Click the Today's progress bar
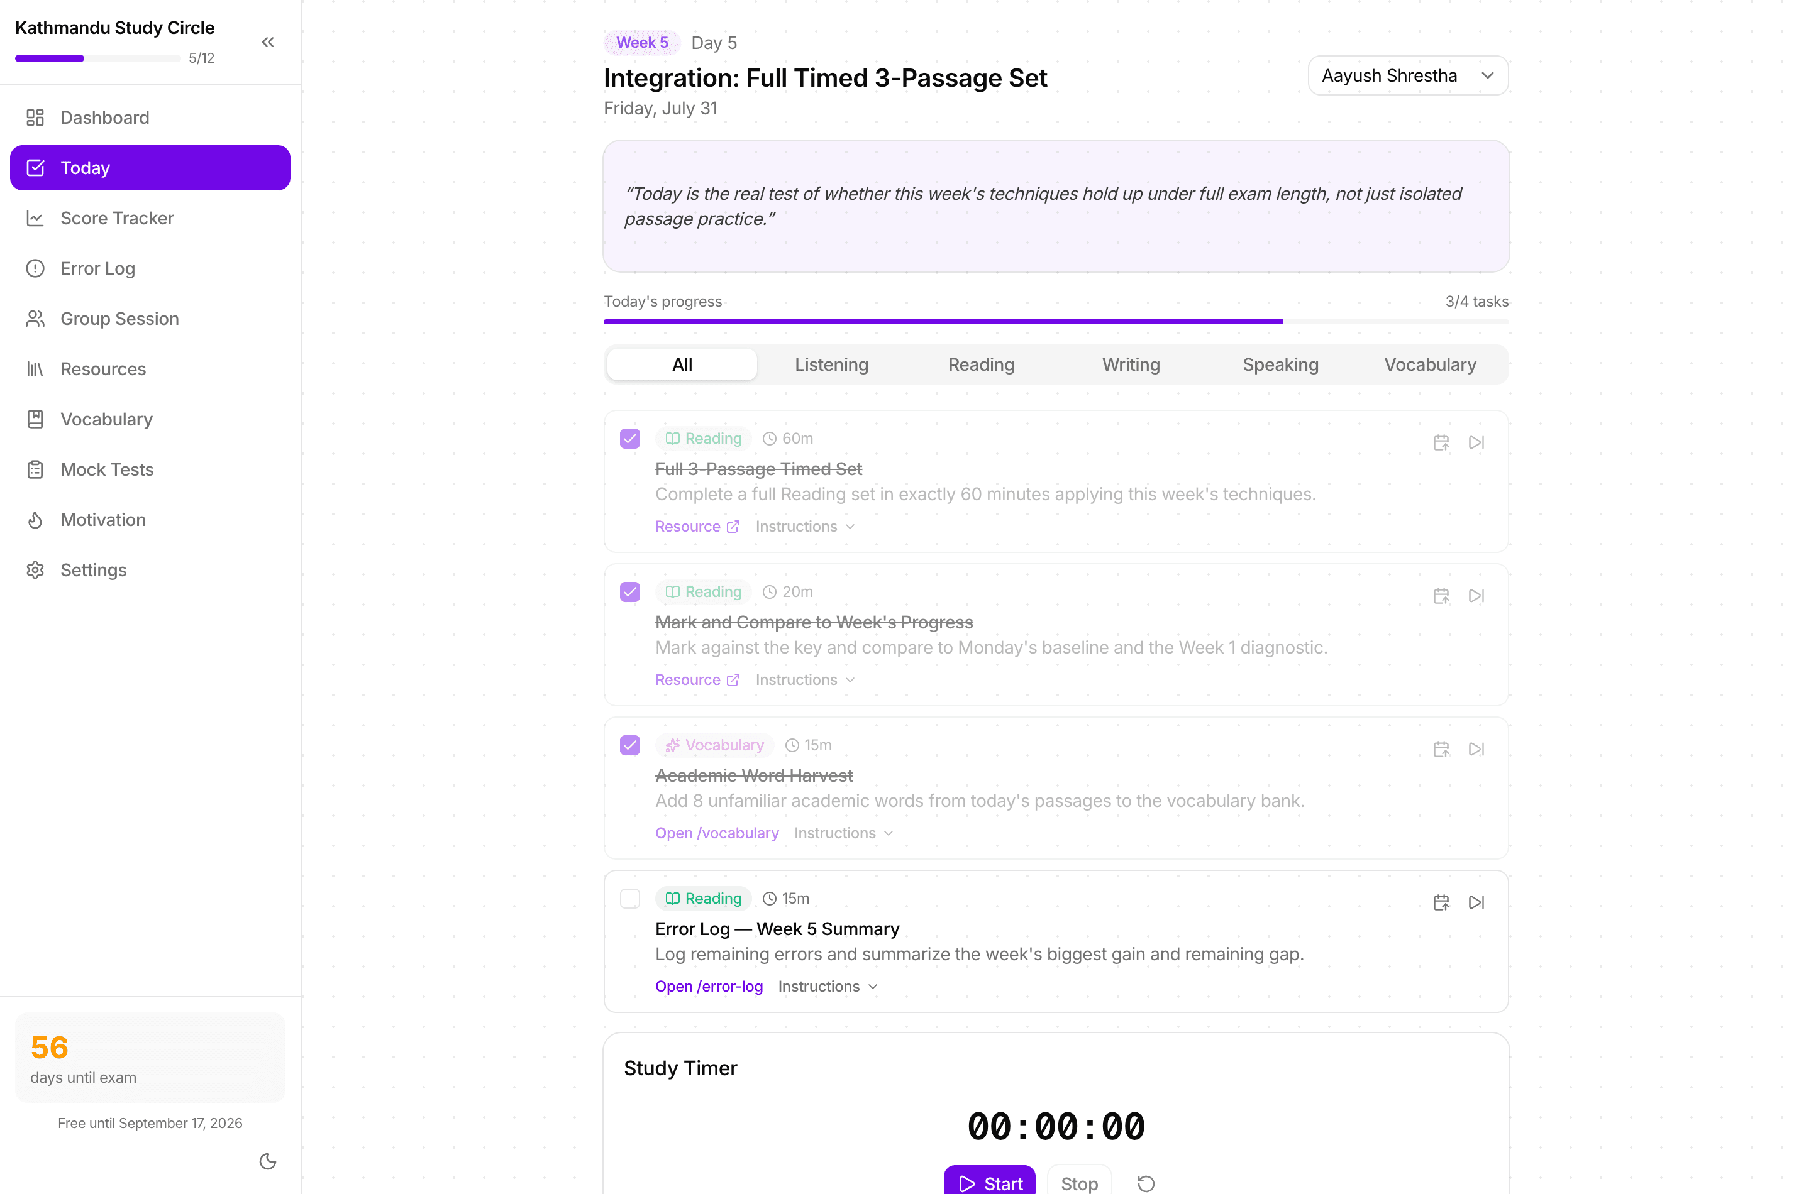This screenshot has width=1811, height=1194. 1056,321
